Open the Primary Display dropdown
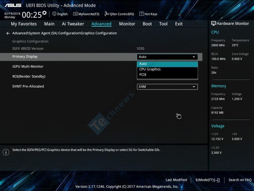Screen dimensions: 254x191 point(167,57)
